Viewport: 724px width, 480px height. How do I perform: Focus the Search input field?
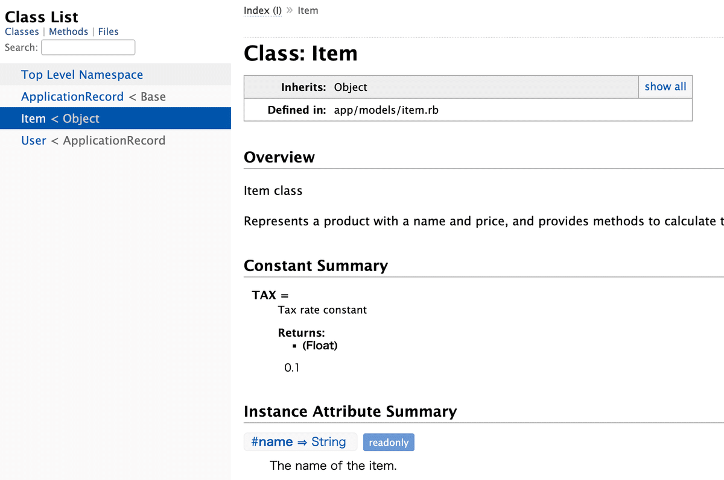point(88,47)
